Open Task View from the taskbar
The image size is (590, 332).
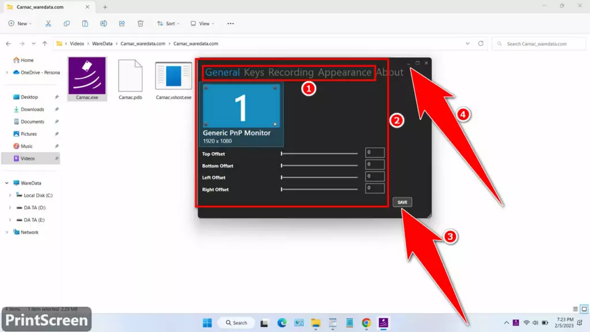pyautogui.click(x=264, y=323)
